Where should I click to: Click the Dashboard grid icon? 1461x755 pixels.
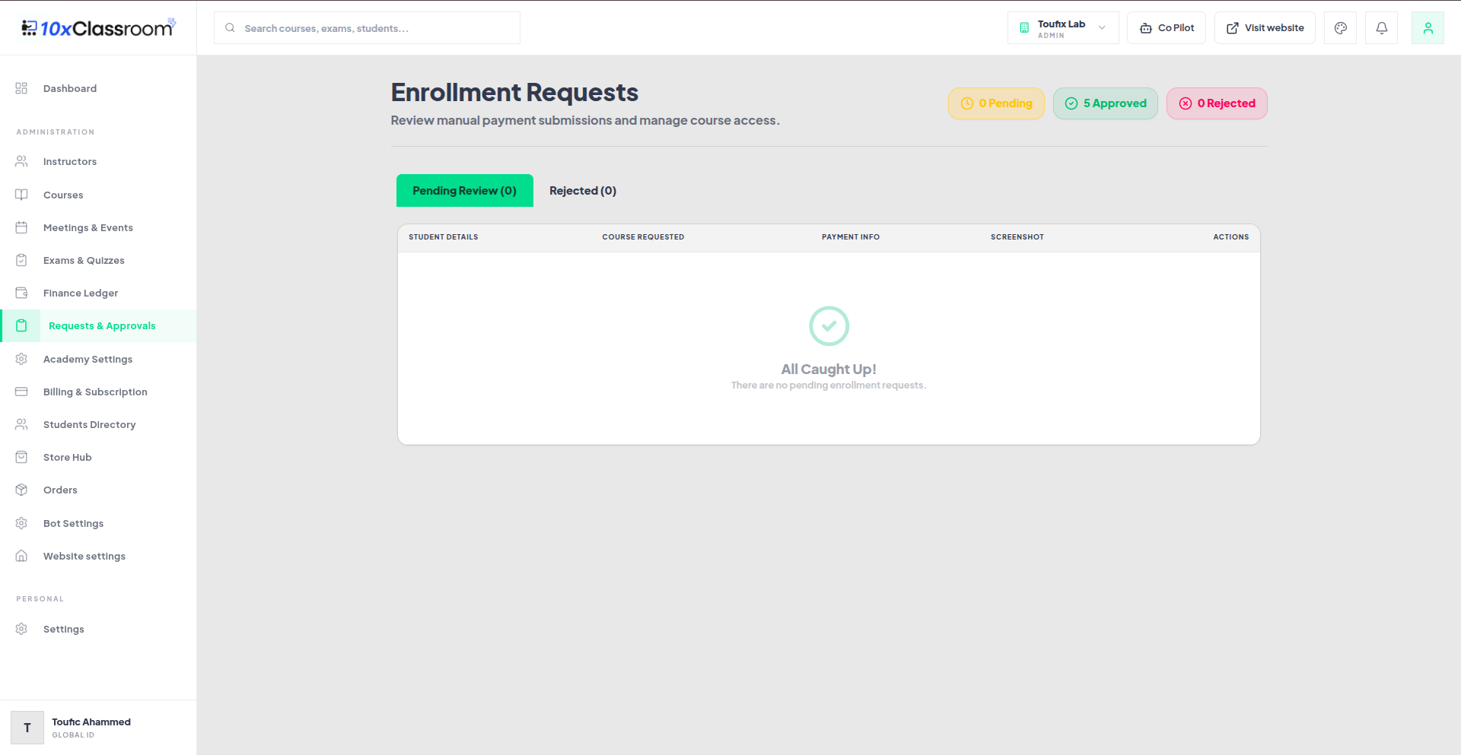(21, 88)
